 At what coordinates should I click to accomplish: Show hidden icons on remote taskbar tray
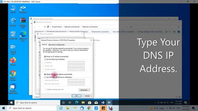(155, 103)
